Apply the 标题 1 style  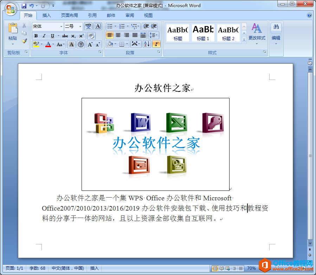point(203,33)
